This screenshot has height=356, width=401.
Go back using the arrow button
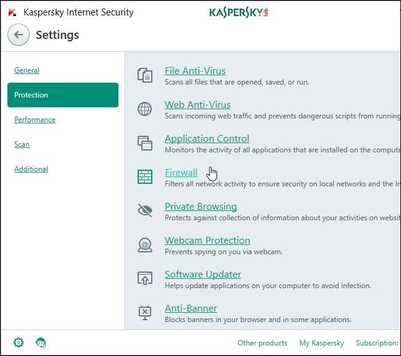coord(19,35)
